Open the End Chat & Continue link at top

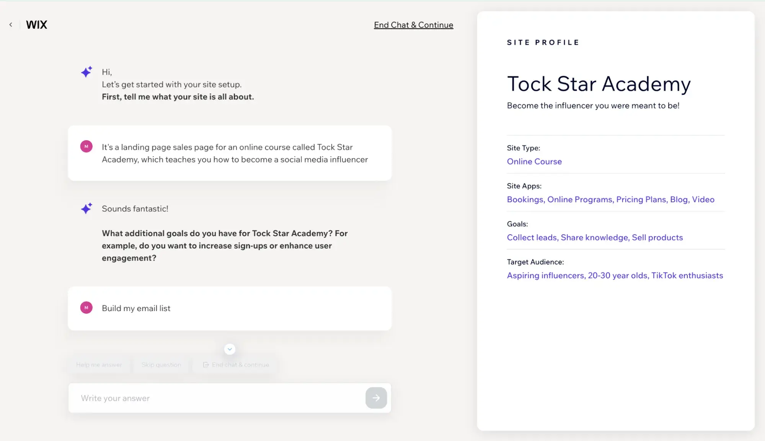(413, 25)
